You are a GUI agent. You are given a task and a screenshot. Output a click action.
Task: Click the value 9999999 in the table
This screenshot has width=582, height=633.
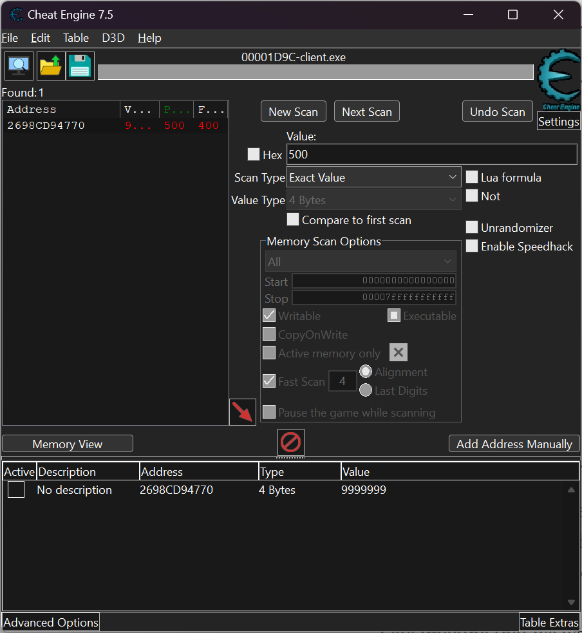[364, 489]
